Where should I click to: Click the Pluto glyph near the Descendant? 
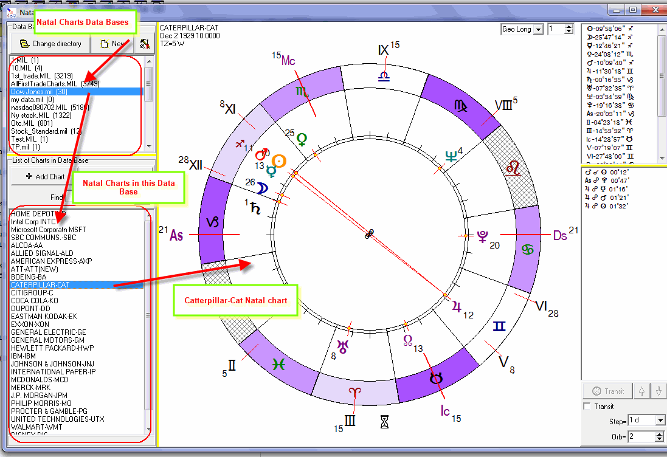483,236
